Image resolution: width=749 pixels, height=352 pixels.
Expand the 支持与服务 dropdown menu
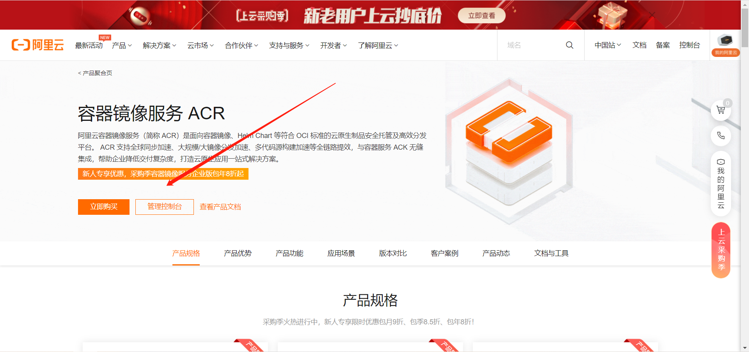(x=289, y=46)
